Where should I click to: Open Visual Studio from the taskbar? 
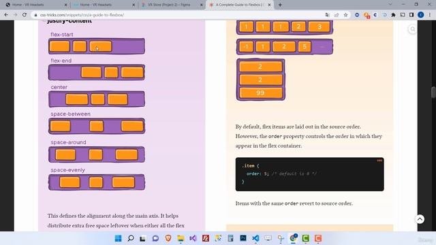coord(193,238)
